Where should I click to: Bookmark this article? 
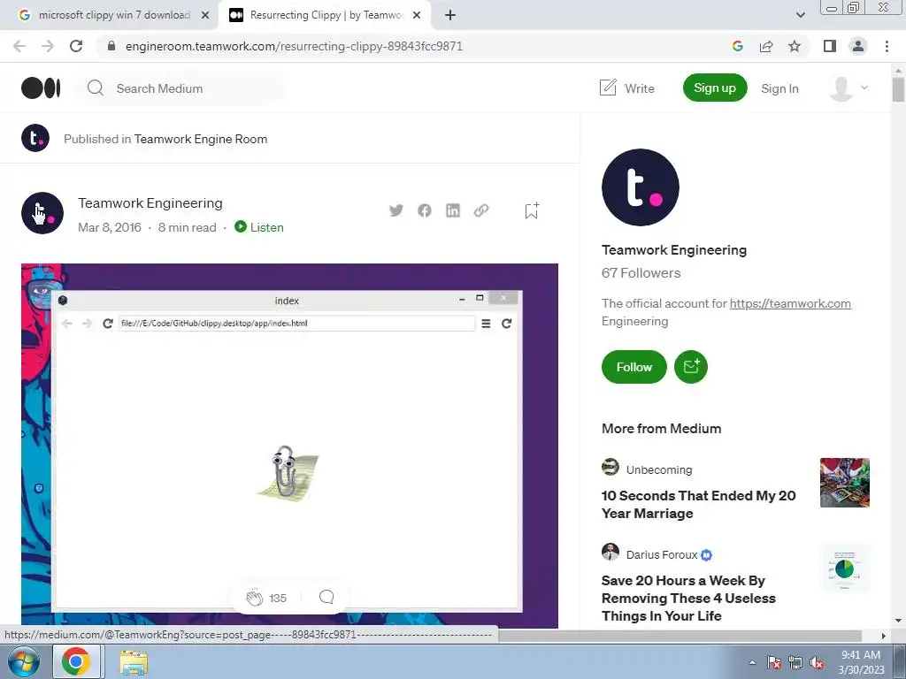(532, 210)
